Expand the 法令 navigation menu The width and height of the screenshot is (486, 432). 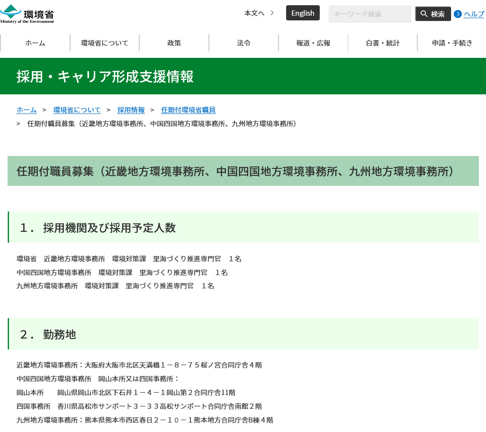244,43
